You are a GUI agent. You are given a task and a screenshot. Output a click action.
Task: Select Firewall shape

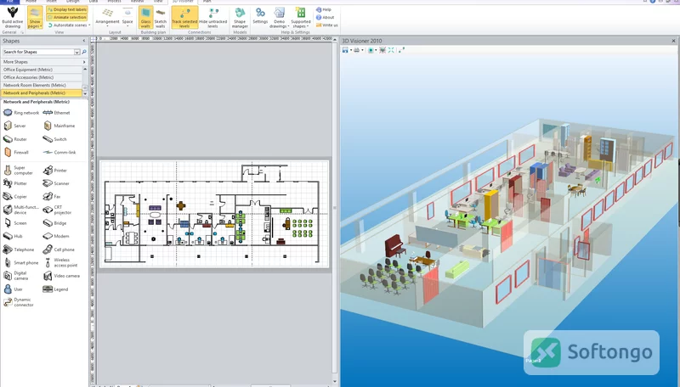(x=16, y=153)
